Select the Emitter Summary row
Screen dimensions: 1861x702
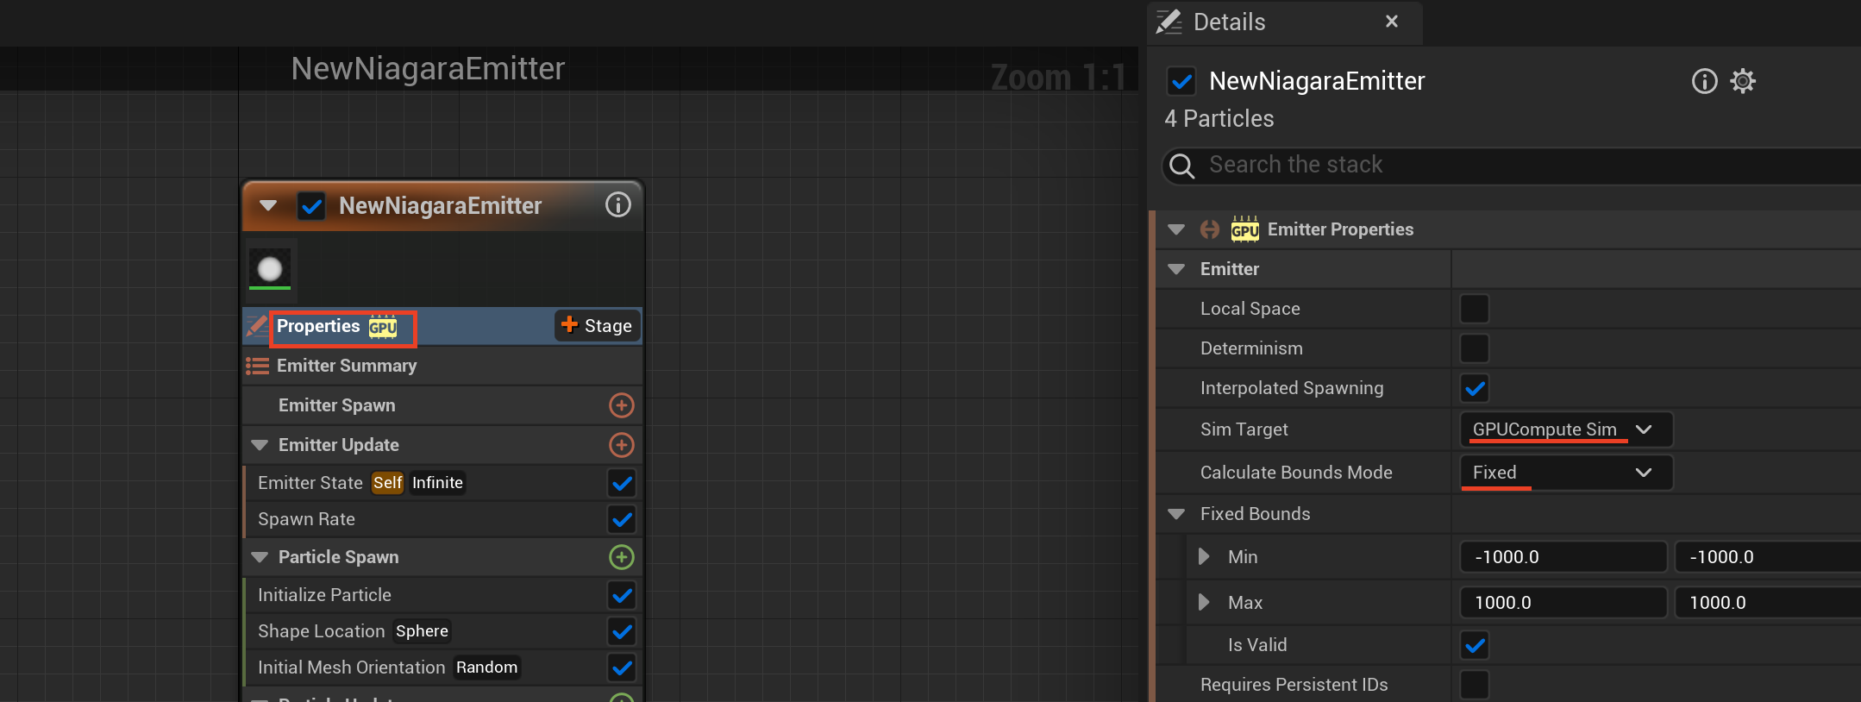442,366
